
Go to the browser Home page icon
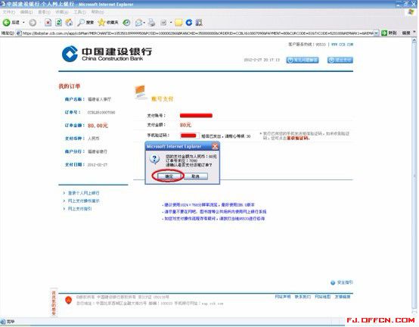tap(70, 23)
